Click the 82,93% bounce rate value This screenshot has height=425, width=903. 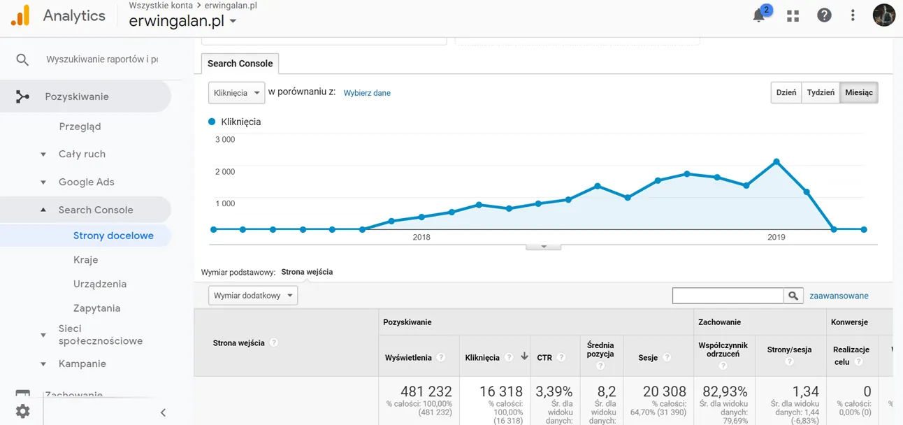pos(724,391)
